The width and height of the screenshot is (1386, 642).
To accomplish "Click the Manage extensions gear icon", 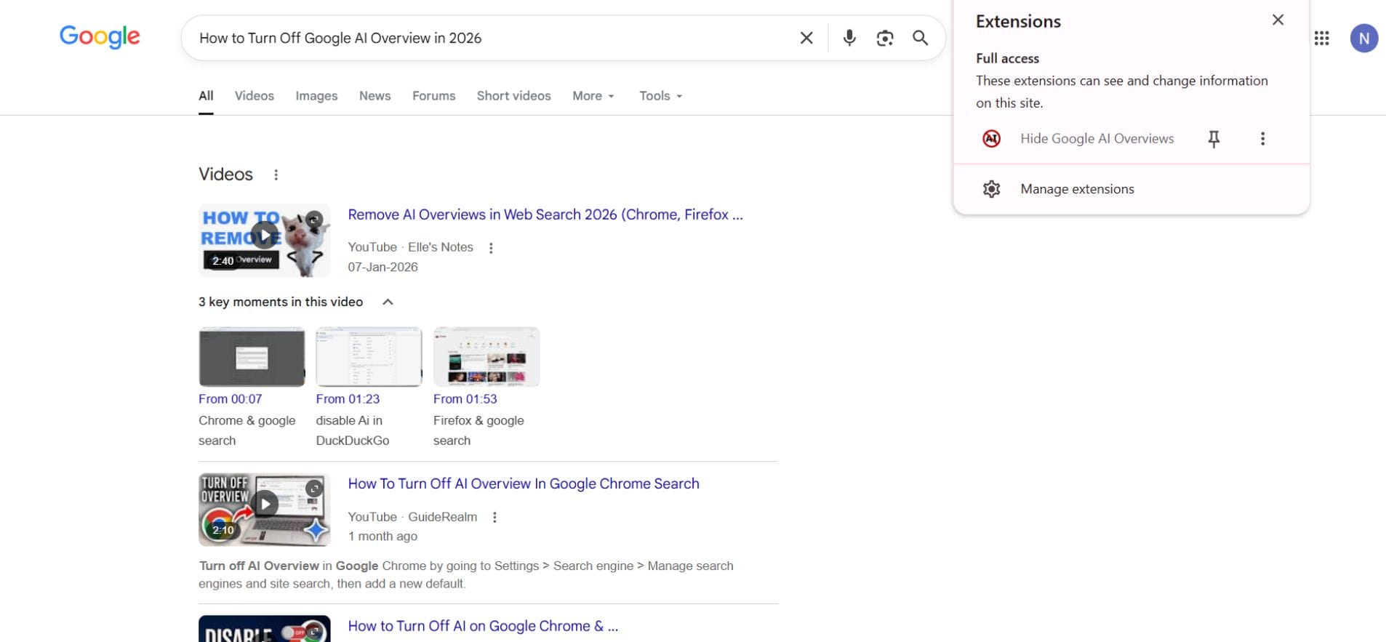I will tap(991, 189).
